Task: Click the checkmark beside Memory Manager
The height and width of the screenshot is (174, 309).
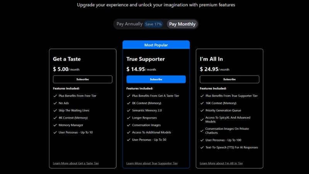Action: click(x=55, y=125)
